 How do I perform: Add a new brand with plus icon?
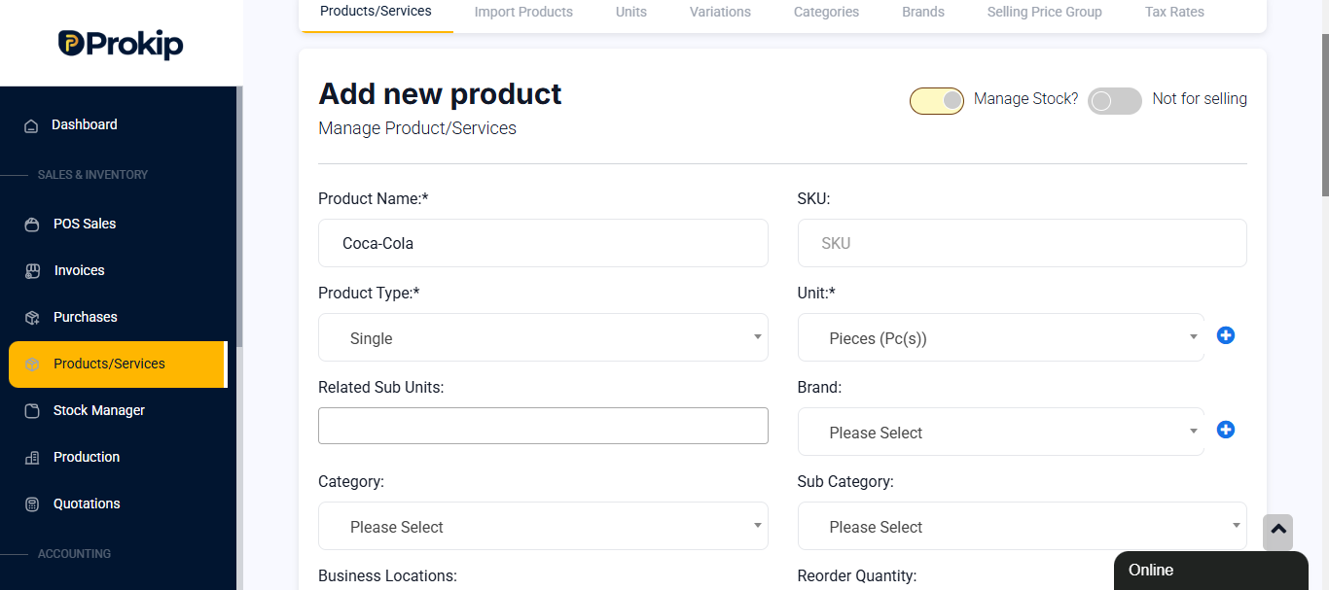click(1226, 430)
